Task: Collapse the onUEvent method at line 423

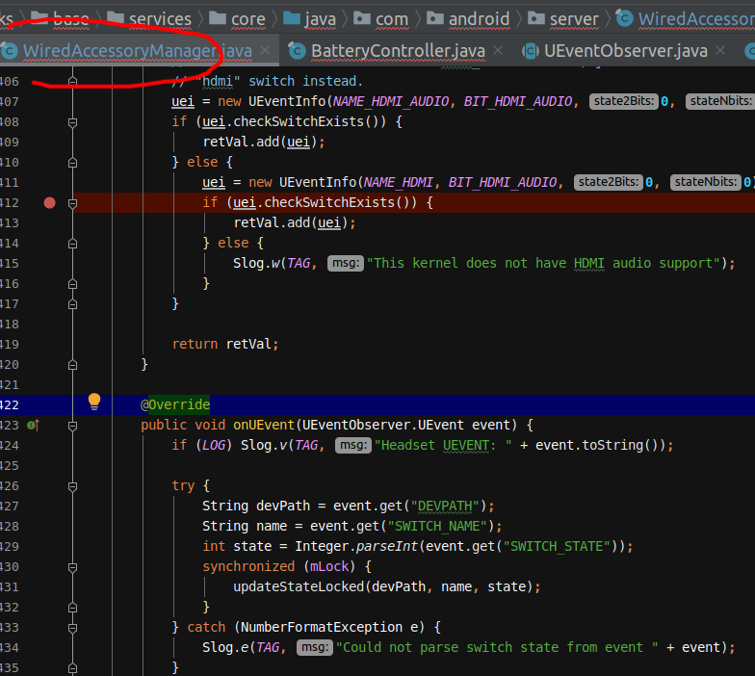Action: pos(73,426)
